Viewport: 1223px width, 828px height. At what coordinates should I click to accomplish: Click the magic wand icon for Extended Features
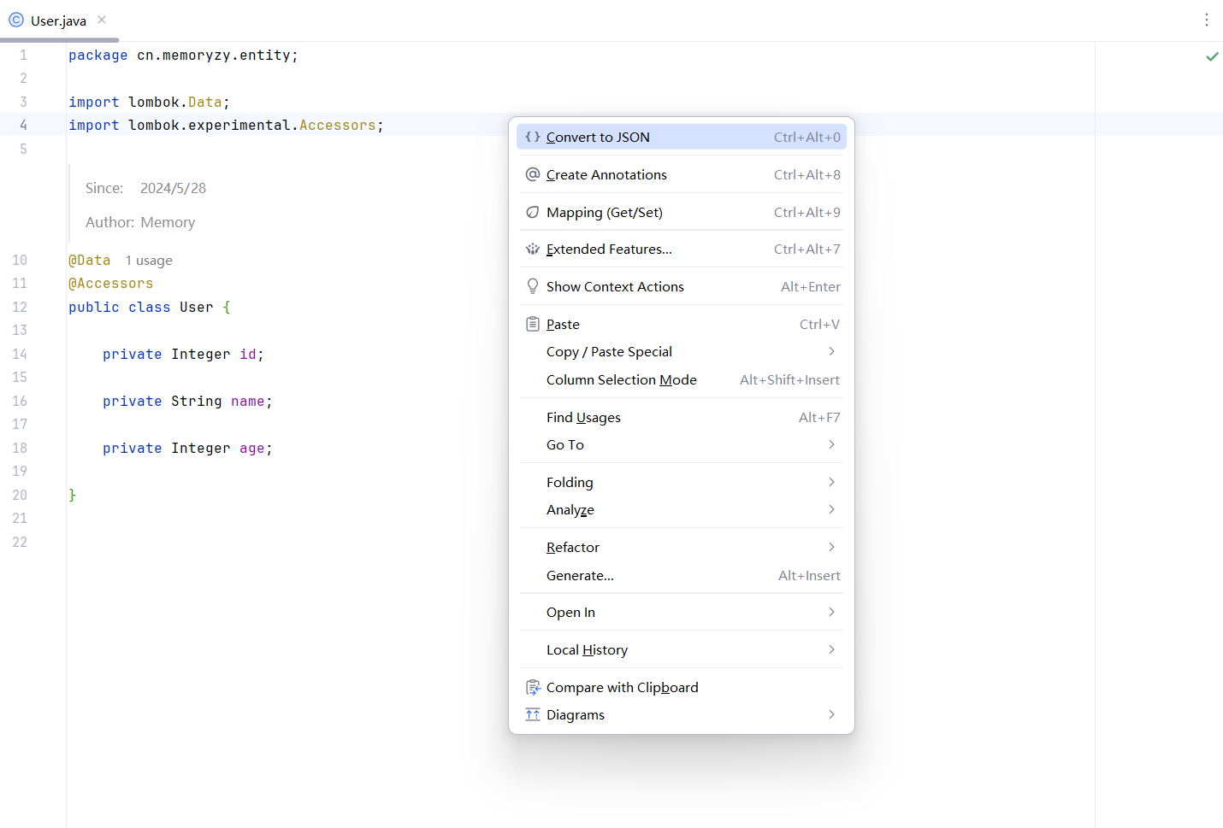pos(532,249)
